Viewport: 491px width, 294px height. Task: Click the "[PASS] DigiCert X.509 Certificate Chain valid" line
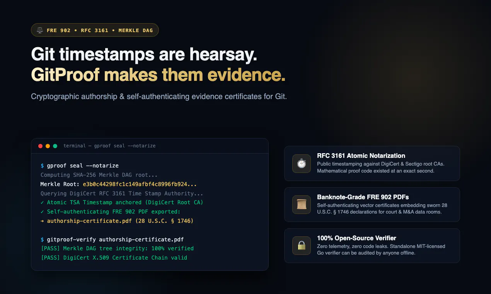pyautogui.click(x=114, y=258)
